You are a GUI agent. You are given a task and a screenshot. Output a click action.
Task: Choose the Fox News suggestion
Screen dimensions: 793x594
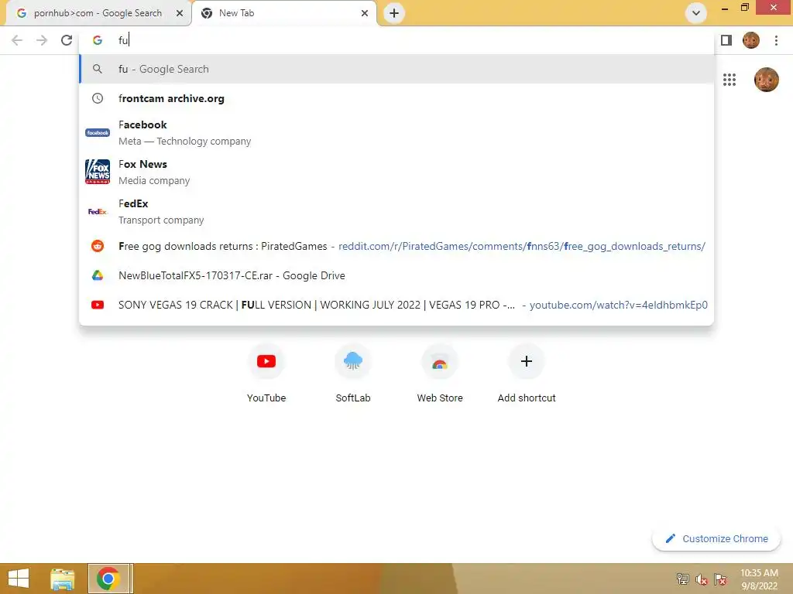[x=396, y=172]
